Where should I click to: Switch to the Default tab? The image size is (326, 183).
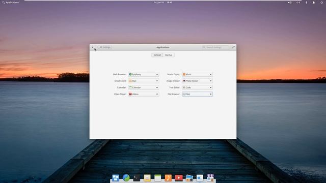(157, 55)
